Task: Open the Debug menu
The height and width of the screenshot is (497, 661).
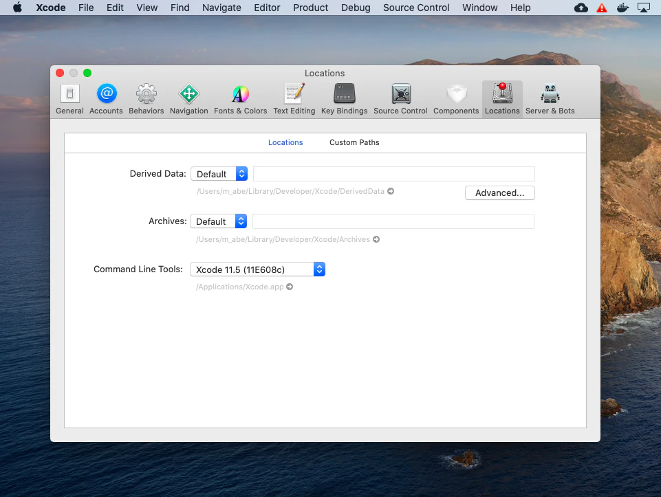Action: 356,8
